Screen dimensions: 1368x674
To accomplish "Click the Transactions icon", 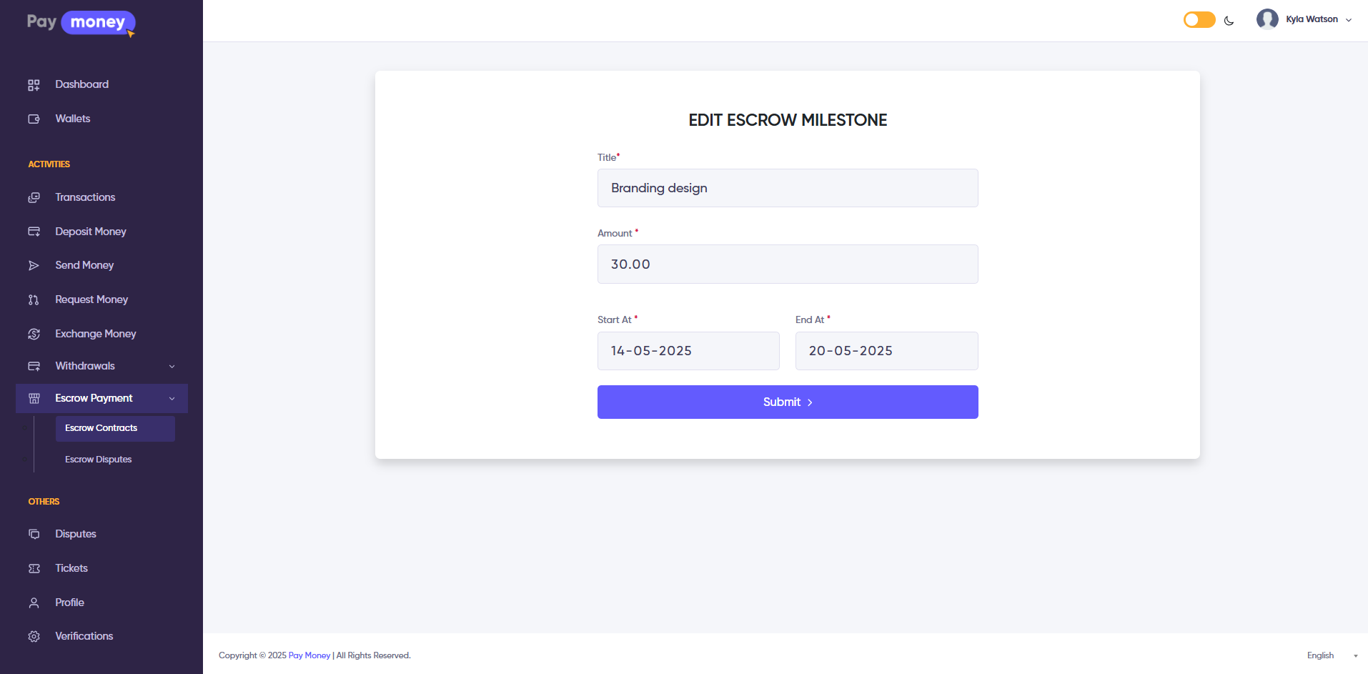I will pos(34,198).
